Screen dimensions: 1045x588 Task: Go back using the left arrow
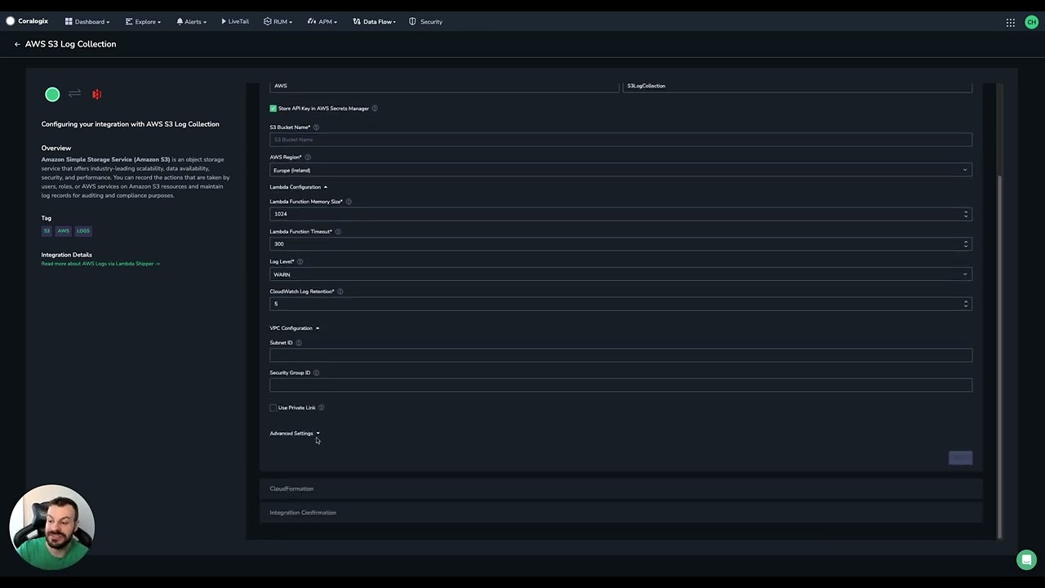pos(17,44)
